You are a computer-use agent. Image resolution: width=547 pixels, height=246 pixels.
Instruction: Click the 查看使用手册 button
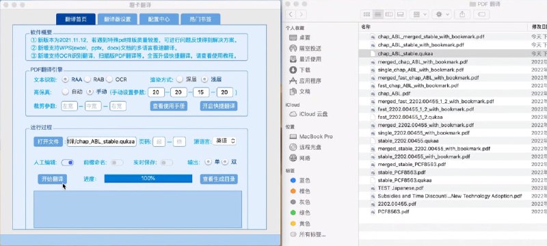click(x=169, y=106)
